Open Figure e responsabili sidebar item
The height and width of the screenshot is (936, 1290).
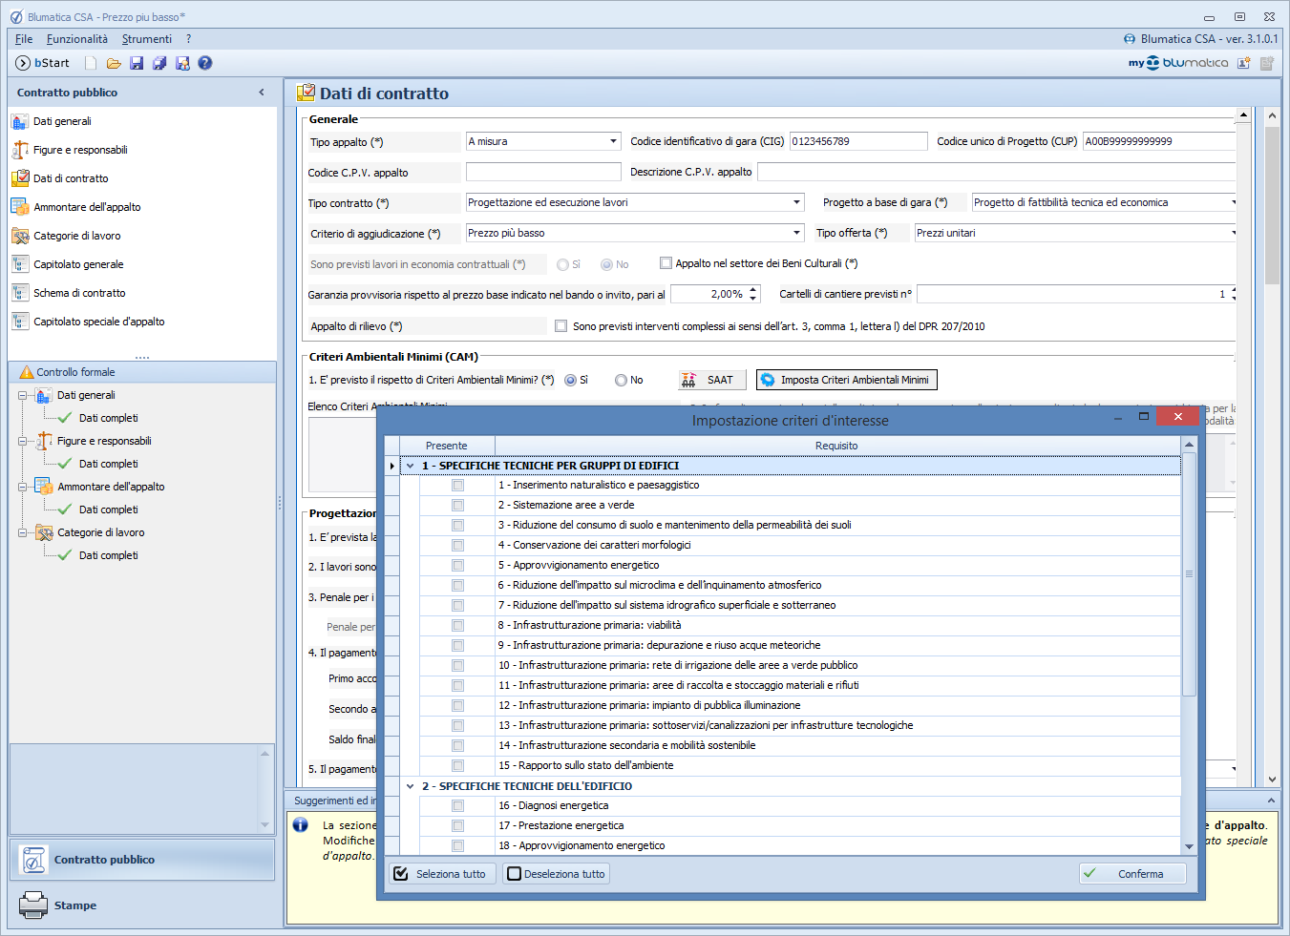pos(80,150)
